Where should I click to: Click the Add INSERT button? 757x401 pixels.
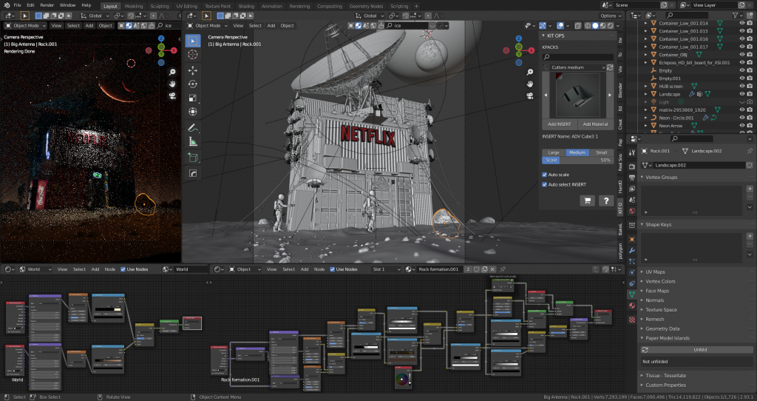pyautogui.click(x=559, y=124)
